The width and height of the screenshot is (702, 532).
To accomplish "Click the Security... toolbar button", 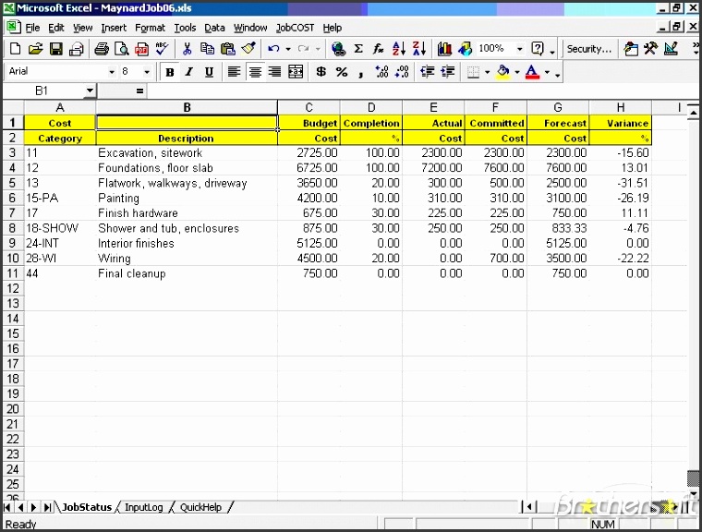I will 588,49.
